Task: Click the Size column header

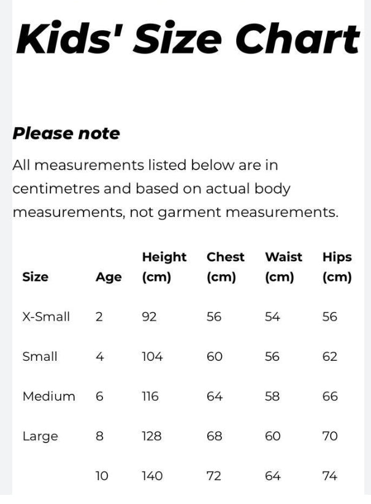Action: [x=35, y=277]
